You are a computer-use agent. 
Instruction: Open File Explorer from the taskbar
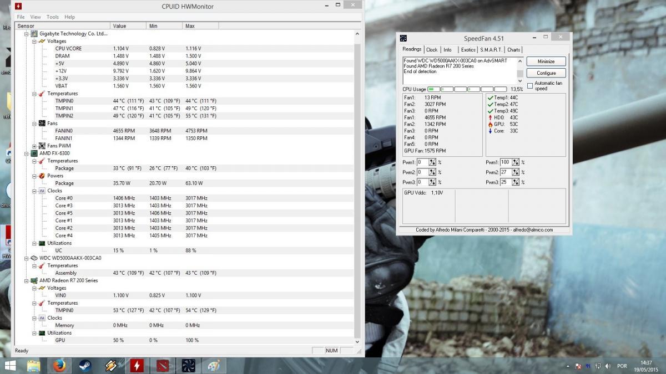coord(34,366)
